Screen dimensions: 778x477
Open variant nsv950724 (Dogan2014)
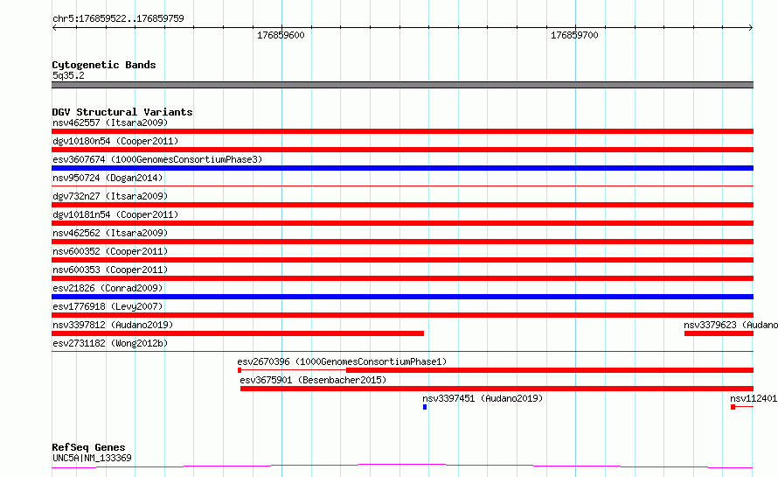pyautogui.click(x=108, y=178)
